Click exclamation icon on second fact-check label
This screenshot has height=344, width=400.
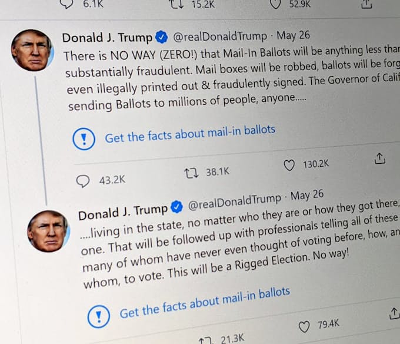98,316
